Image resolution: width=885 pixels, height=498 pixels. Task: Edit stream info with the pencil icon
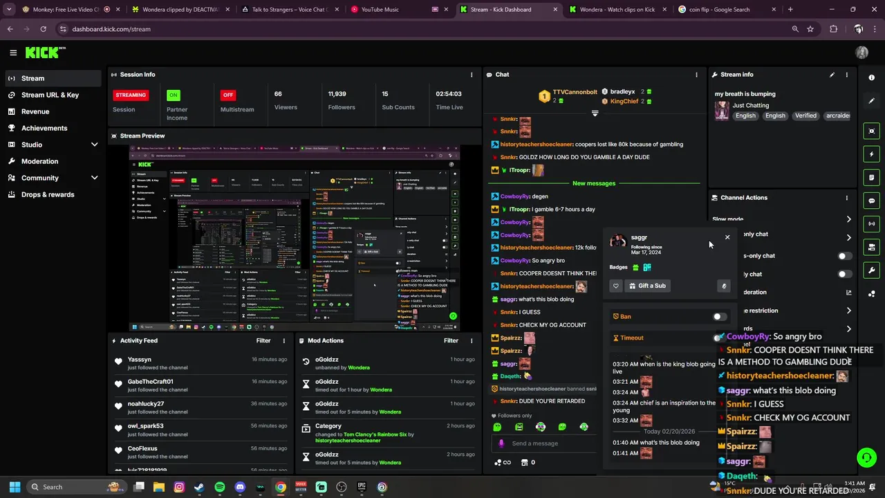[832, 75]
